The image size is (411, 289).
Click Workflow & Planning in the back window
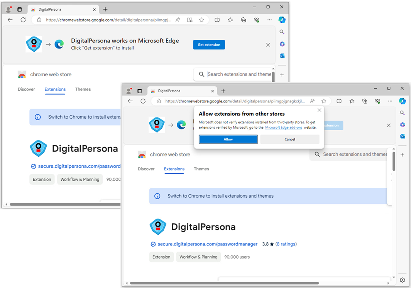(80, 179)
